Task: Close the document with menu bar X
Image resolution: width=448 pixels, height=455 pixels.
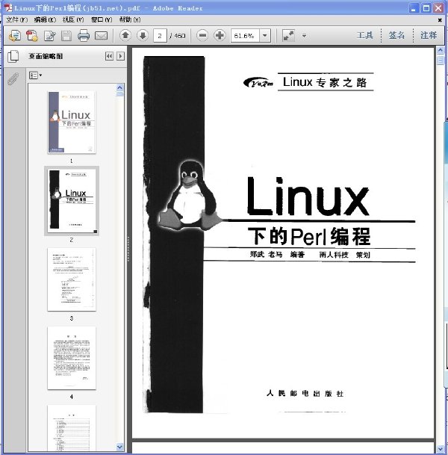Action: point(440,20)
